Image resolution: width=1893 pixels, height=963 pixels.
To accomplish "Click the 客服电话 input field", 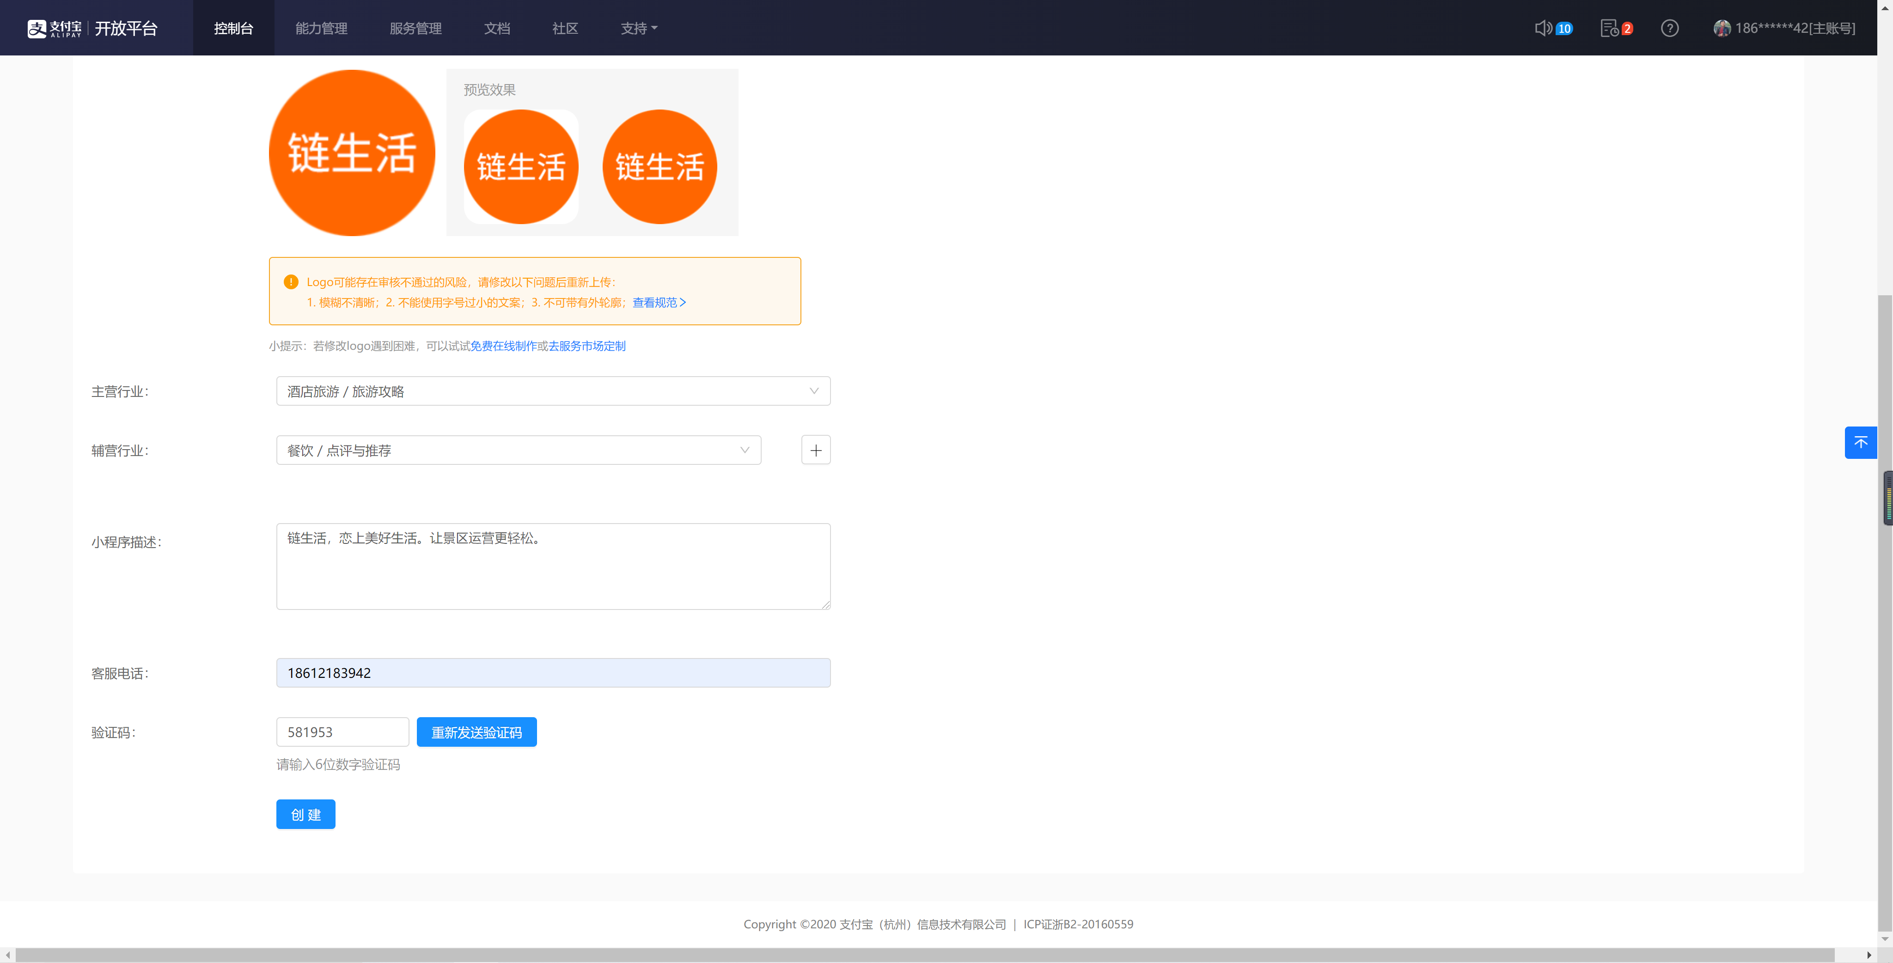I will (553, 673).
